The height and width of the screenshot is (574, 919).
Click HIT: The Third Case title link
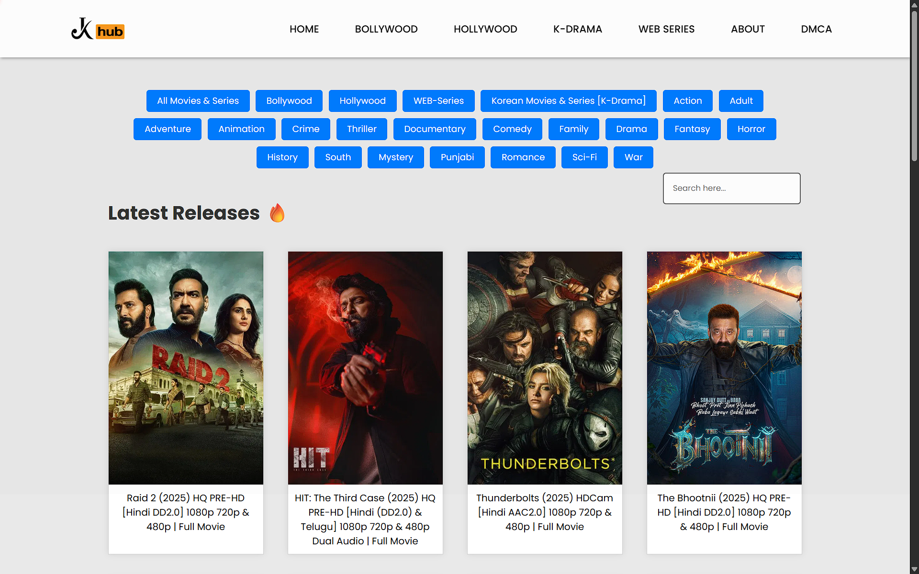[x=365, y=519]
